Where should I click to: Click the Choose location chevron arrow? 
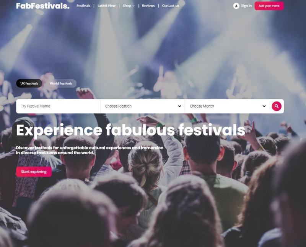coord(179,106)
